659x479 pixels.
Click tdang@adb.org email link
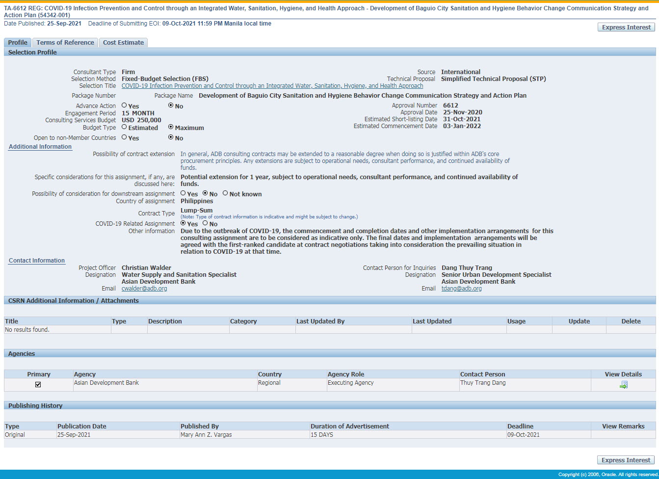[461, 289]
